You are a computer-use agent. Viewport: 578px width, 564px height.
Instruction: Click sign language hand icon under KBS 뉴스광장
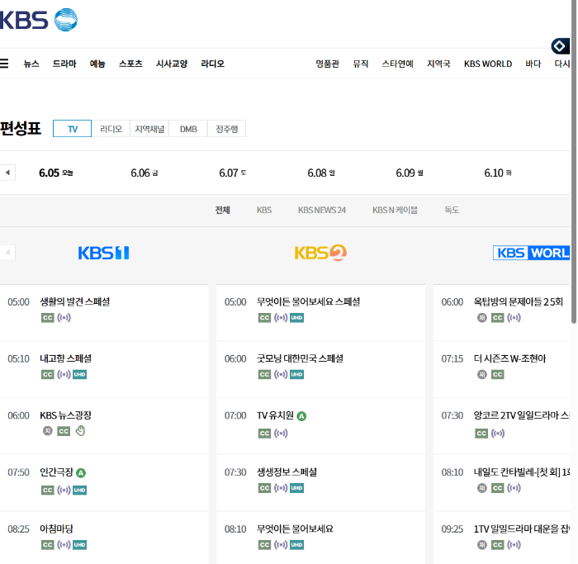[80, 431]
